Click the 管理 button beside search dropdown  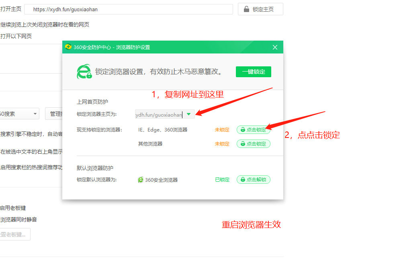coord(54,114)
